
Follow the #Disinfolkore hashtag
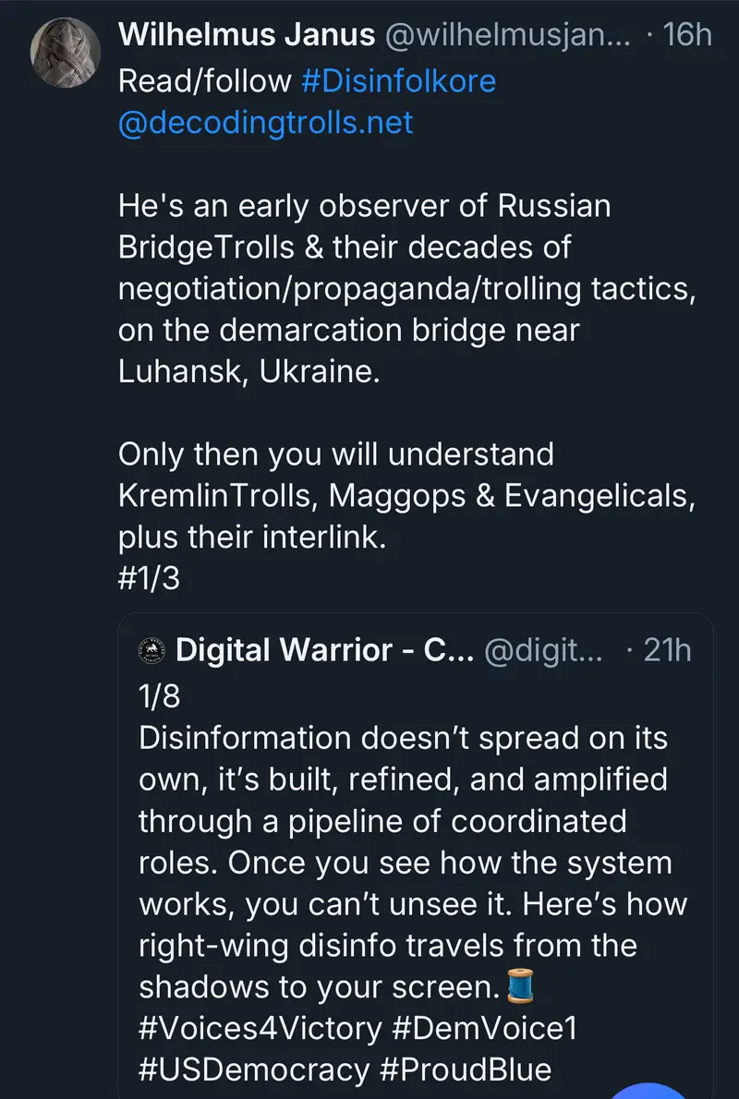tap(398, 80)
